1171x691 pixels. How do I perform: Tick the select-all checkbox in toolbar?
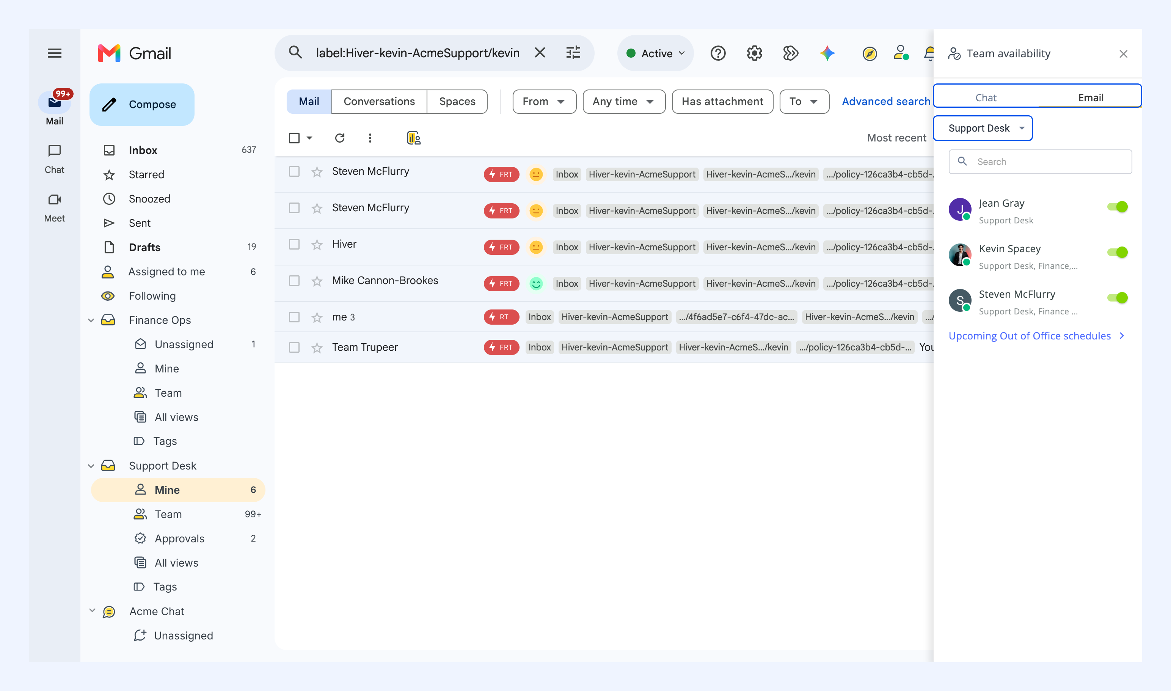pos(294,138)
